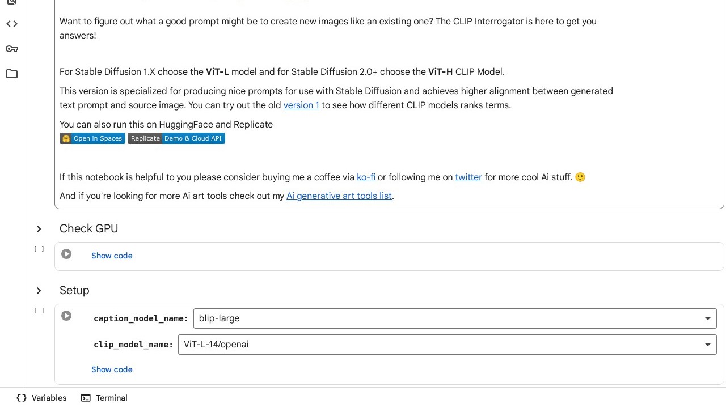Click the Check GPU section heading
Image resolution: width=726 pixels, height=408 pixels.
(x=89, y=229)
